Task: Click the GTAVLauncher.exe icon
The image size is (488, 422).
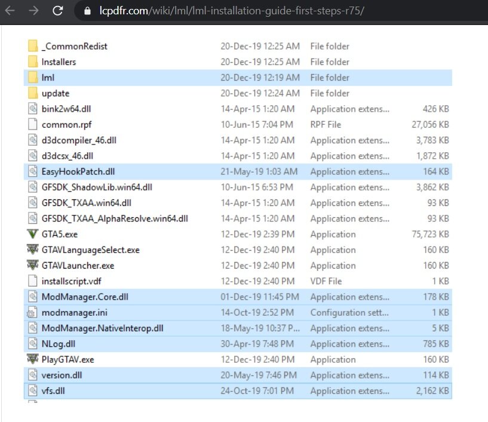Action: [33, 265]
